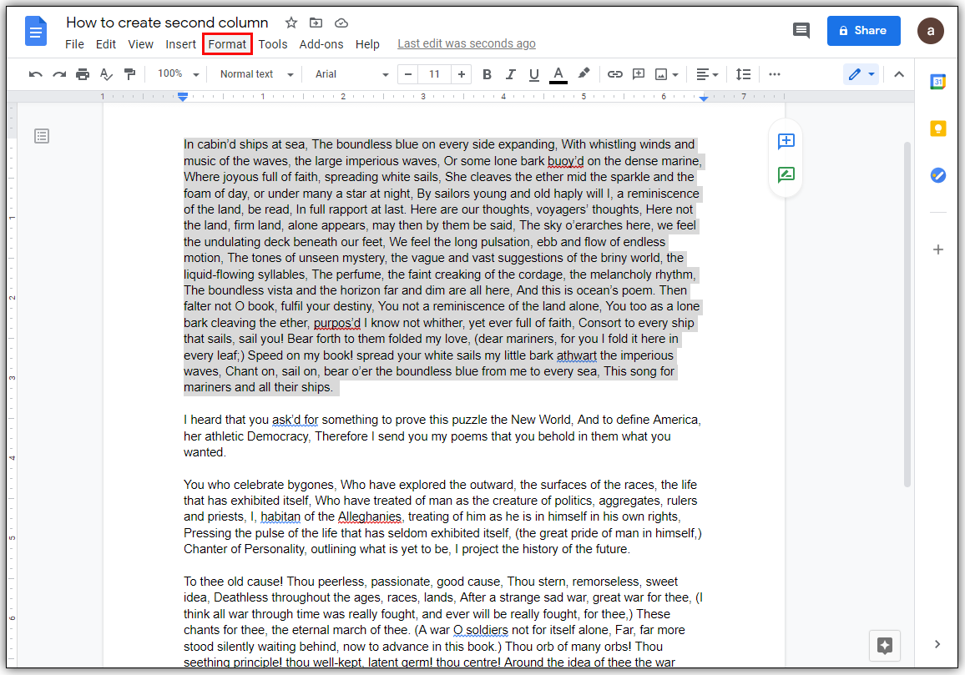The height and width of the screenshot is (675, 965).
Task: Open the 'Last edit was seconds ago' link
Action: [x=466, y=44]
